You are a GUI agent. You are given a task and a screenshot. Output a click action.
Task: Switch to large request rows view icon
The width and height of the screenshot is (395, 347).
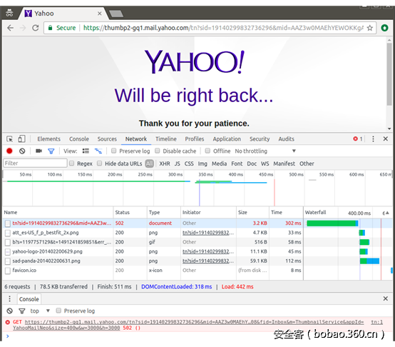(x=86, y=151)
